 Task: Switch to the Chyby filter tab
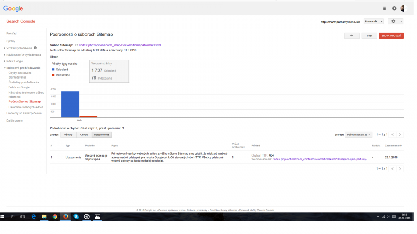[84, 135]
